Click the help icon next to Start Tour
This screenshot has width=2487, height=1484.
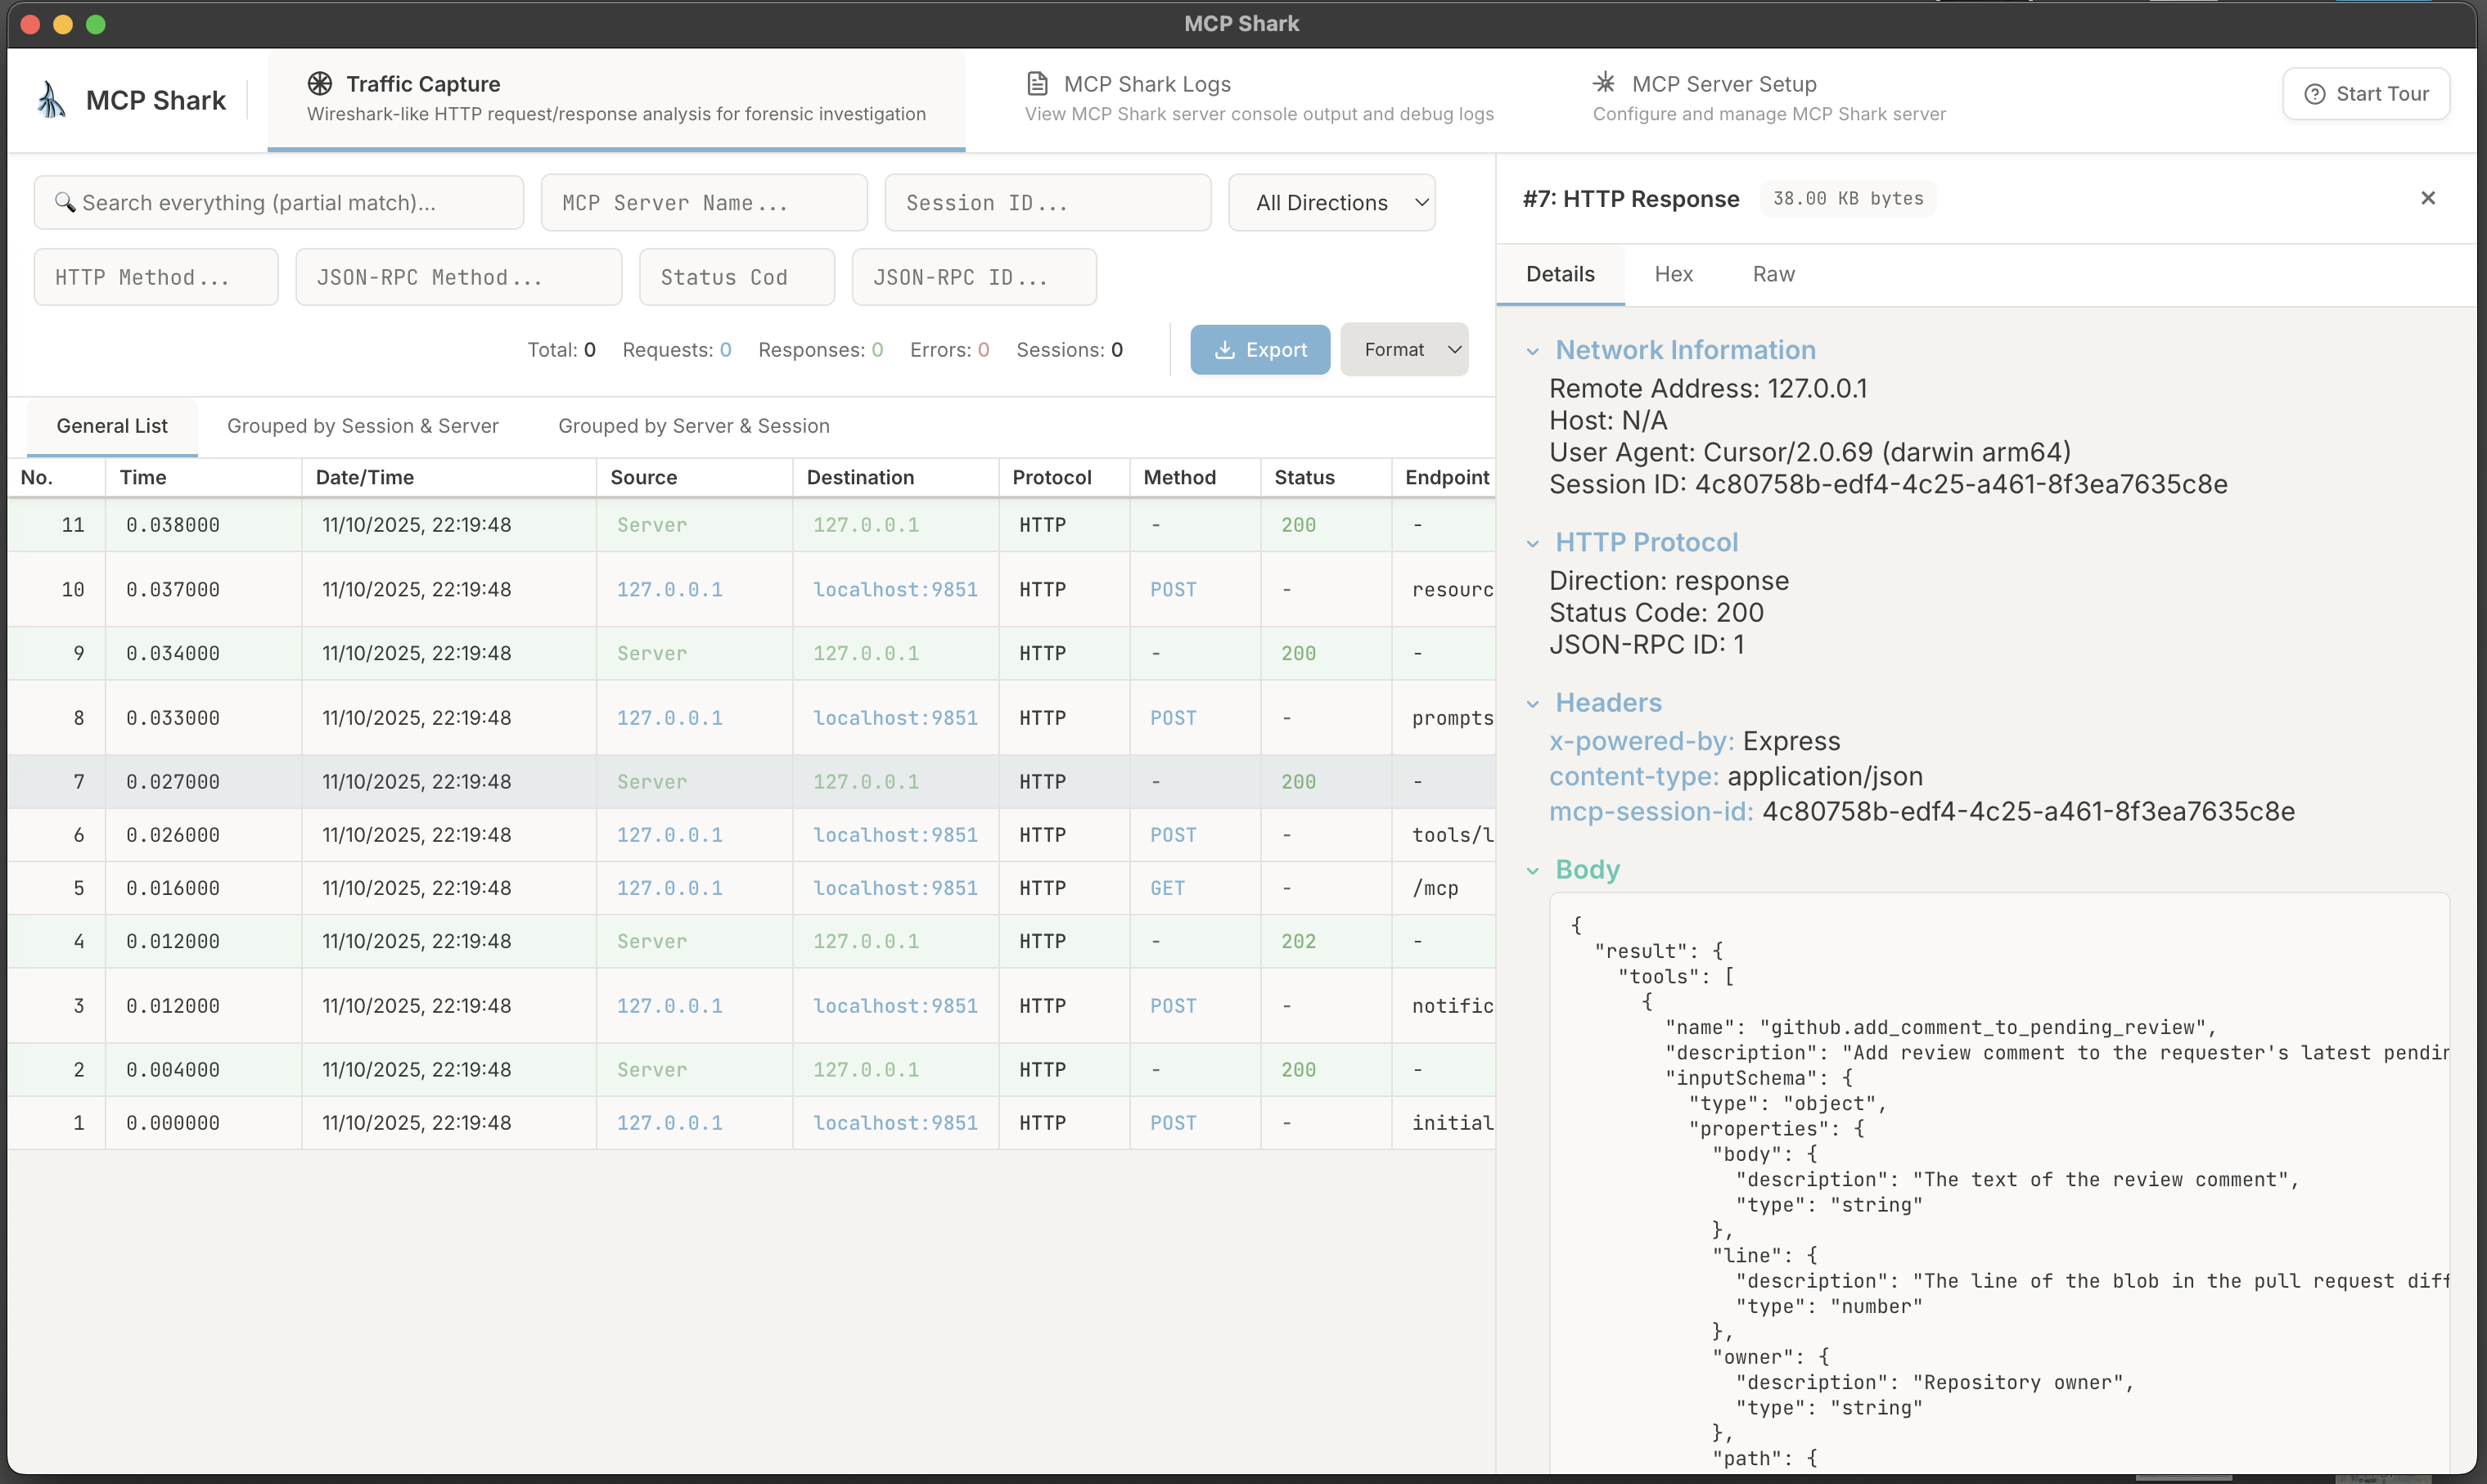(x=2314, y=93)
